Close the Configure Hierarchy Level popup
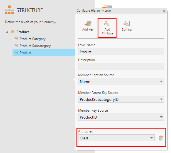 tap(164, 11)
